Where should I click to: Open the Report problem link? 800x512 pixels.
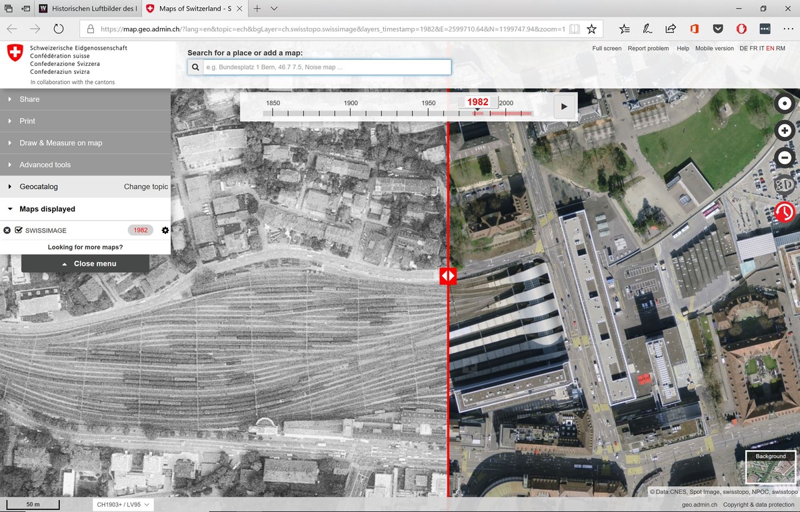pos(648,49)
